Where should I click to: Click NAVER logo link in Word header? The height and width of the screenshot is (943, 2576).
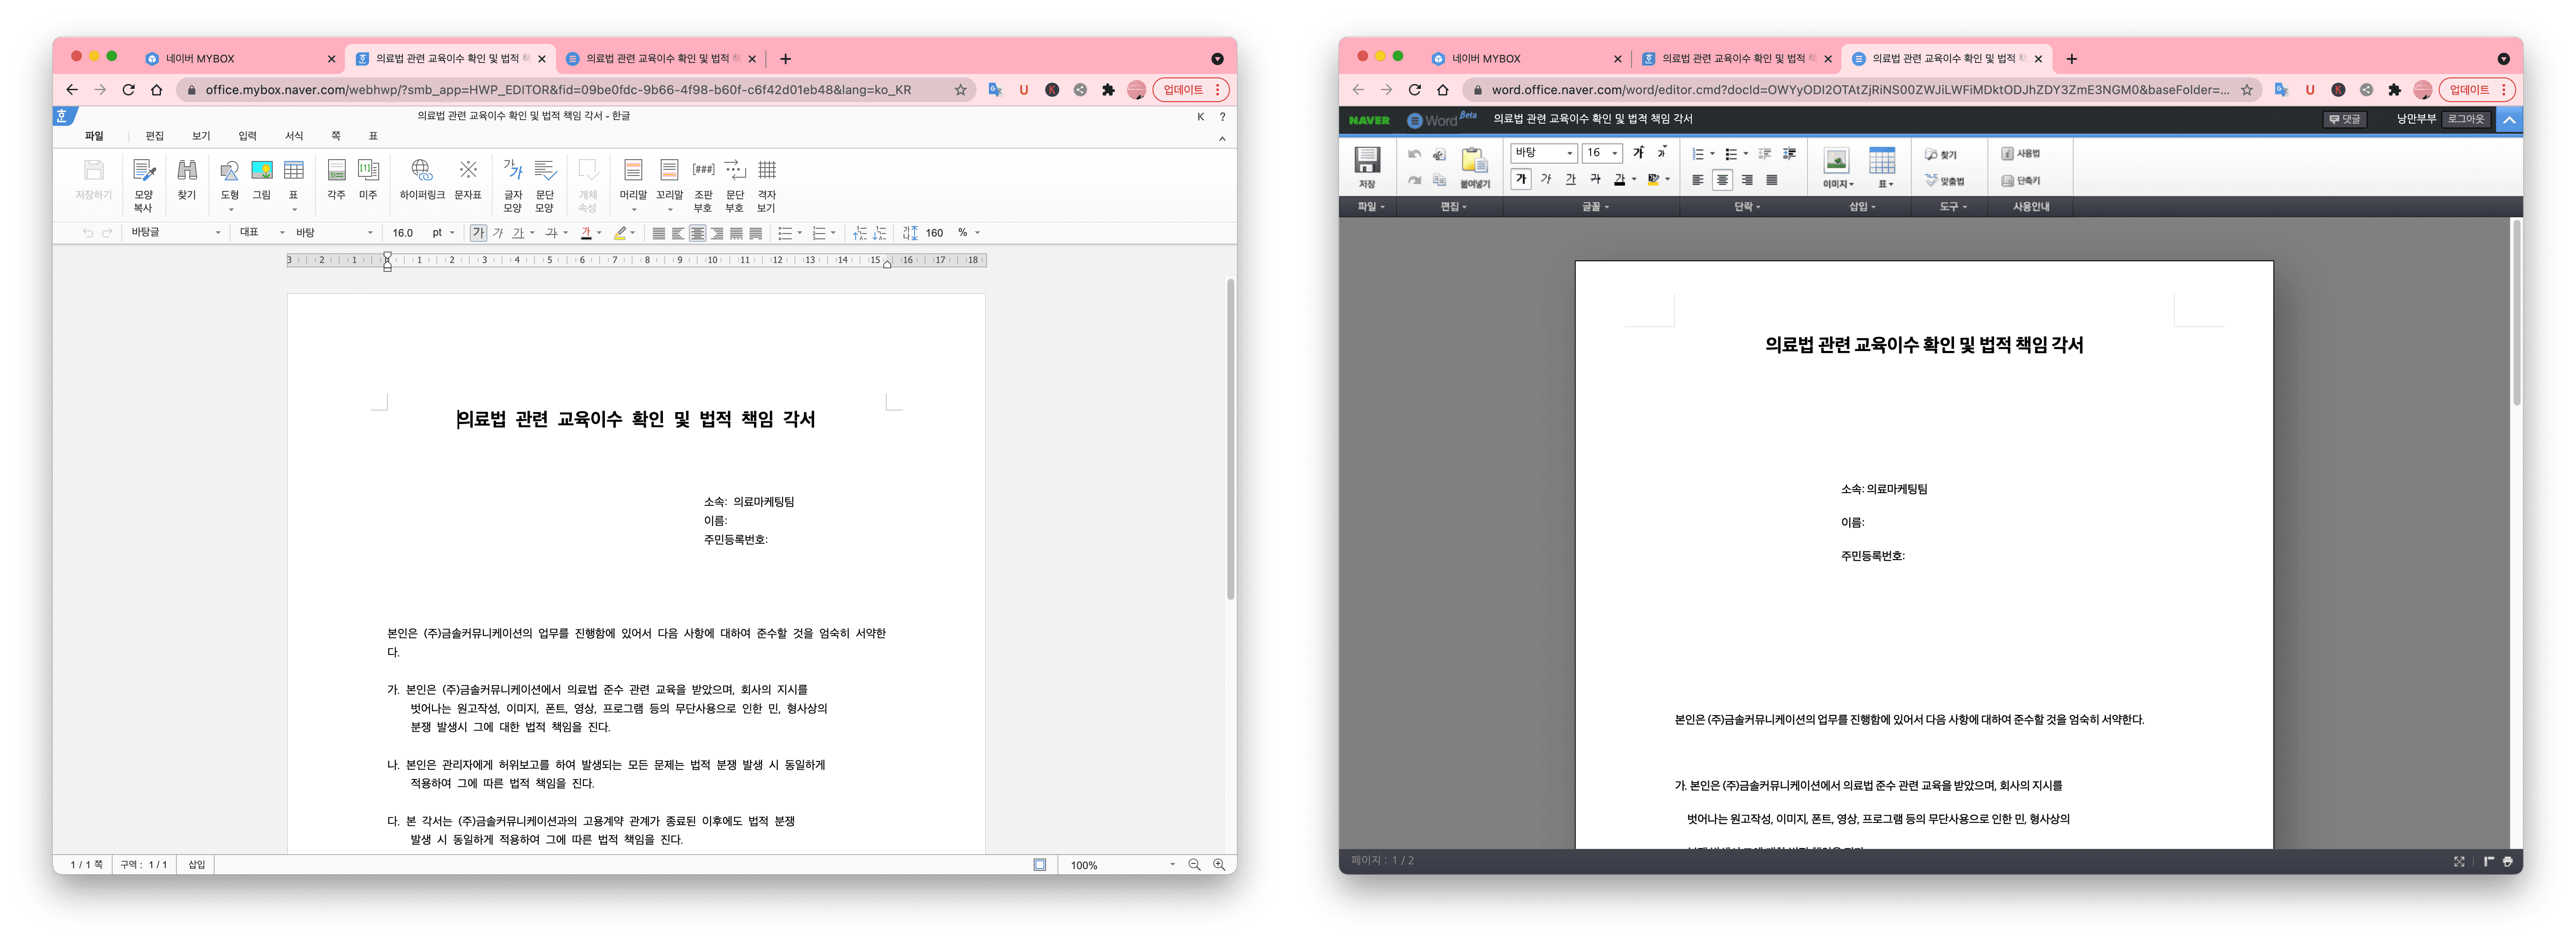point(1368,120)
